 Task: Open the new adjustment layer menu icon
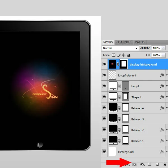[142, 164]
